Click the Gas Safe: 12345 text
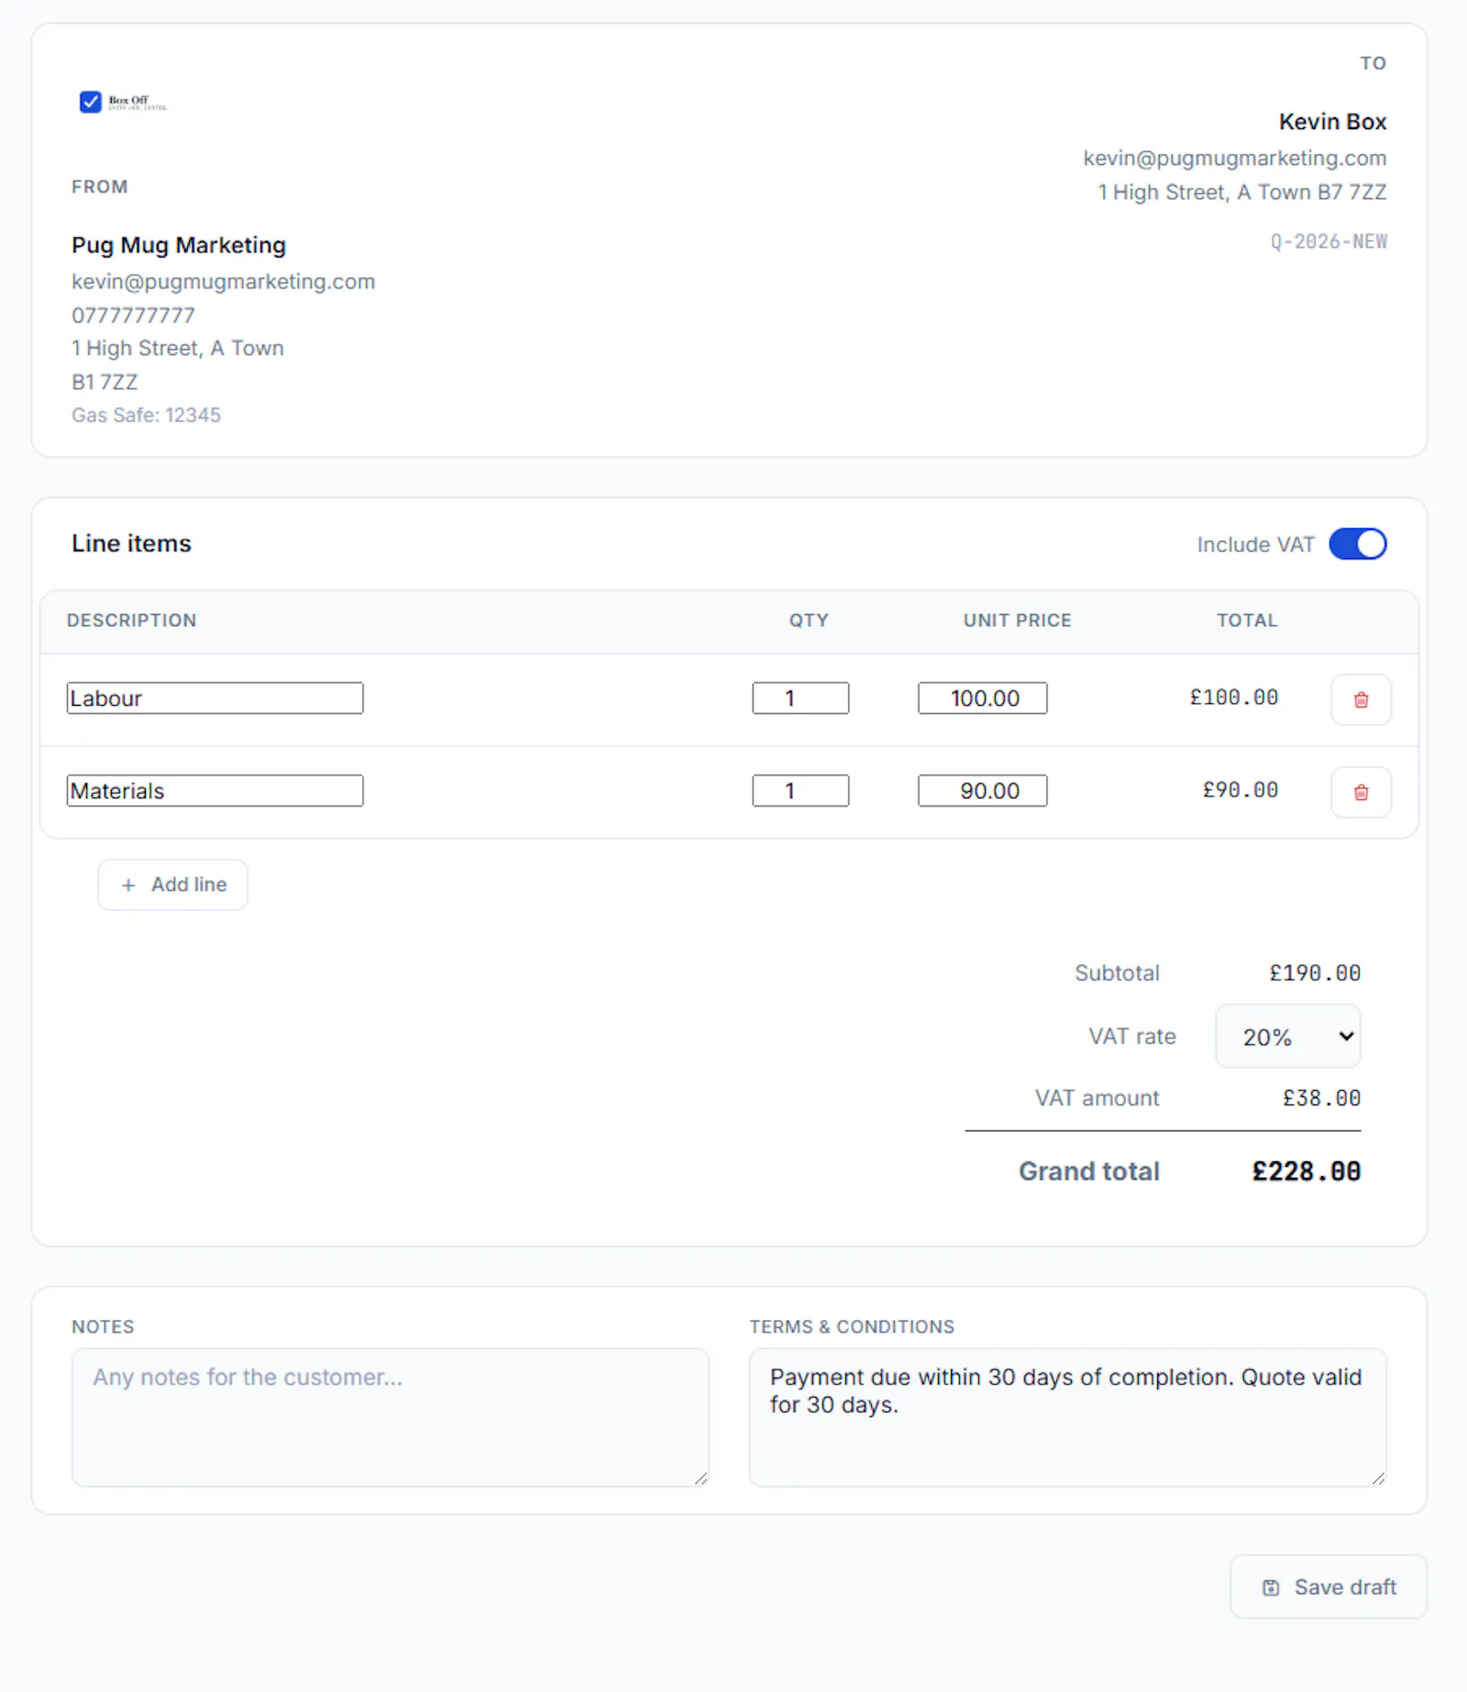The width and height of the screenshot is (1467, 1692). point(146,415)
